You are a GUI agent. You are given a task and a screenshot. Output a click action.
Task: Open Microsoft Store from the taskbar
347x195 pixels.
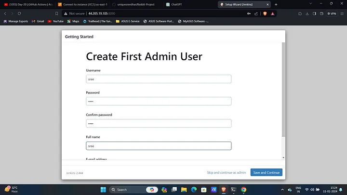(x=203, y=190)
